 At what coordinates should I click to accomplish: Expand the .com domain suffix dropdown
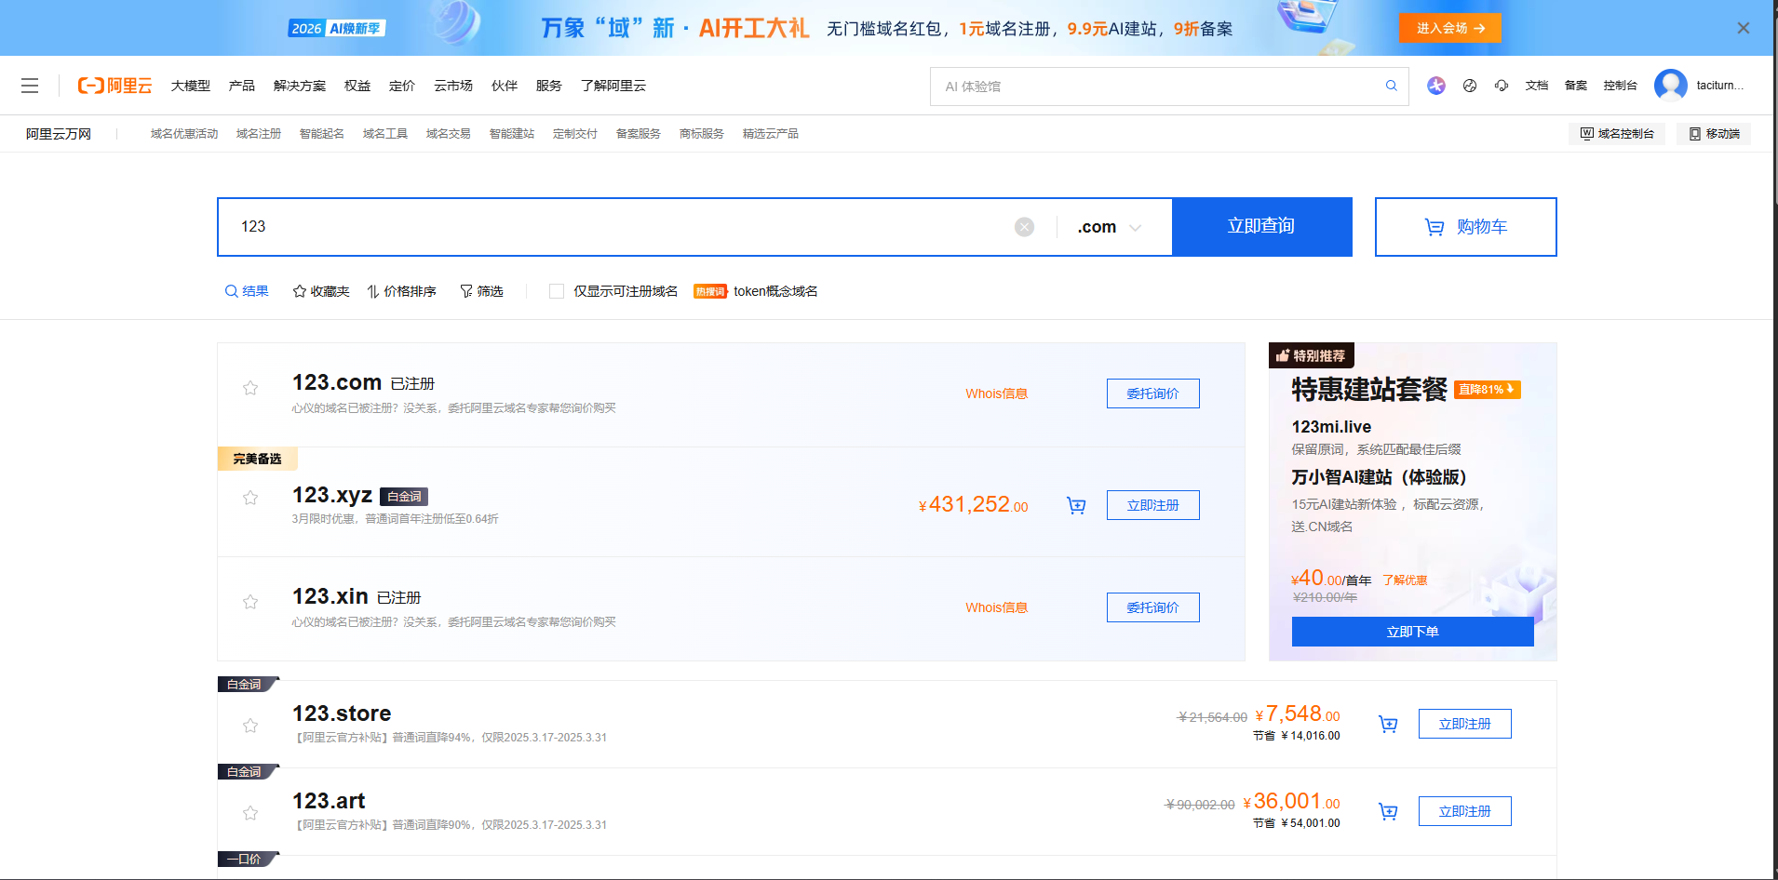point(1110,227)
